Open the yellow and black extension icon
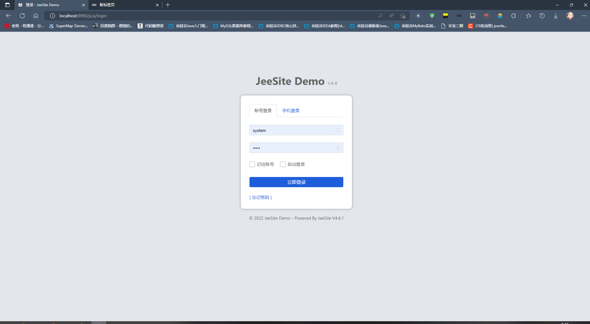590x324 pixels. coord(446,16)
